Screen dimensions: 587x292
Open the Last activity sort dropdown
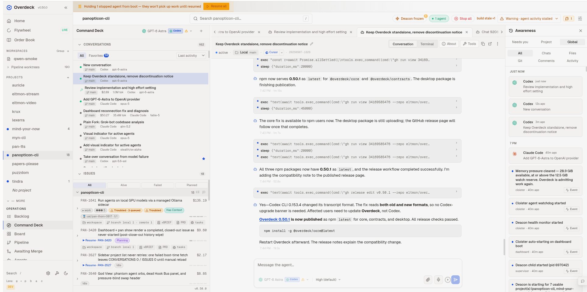click(191, 56)
